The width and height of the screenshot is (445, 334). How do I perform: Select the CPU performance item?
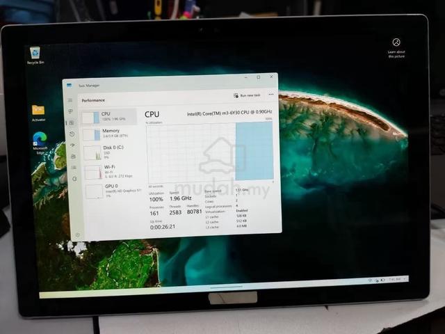(108, 116)
